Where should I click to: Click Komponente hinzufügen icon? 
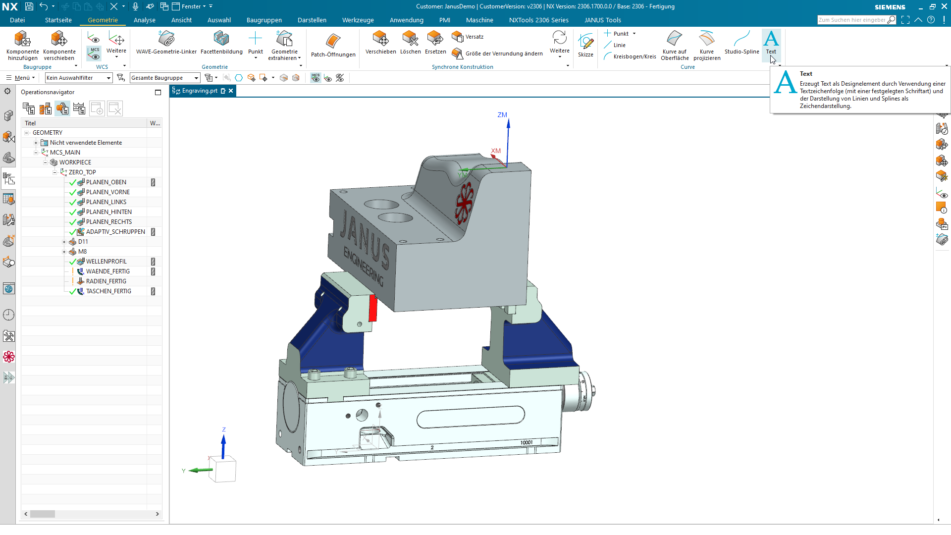22,45
